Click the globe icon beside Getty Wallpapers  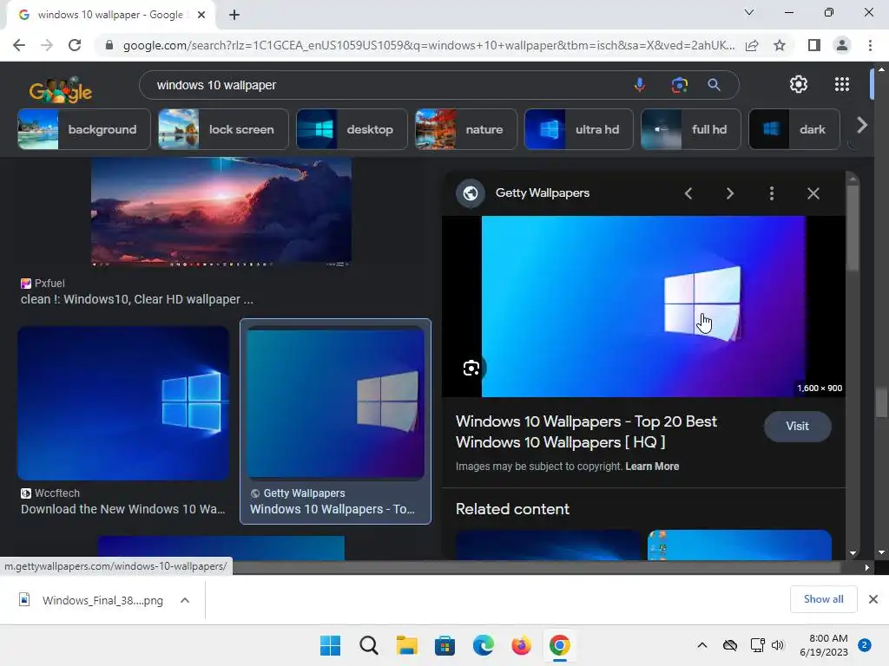pyautogui.click(x=470, y=193)
